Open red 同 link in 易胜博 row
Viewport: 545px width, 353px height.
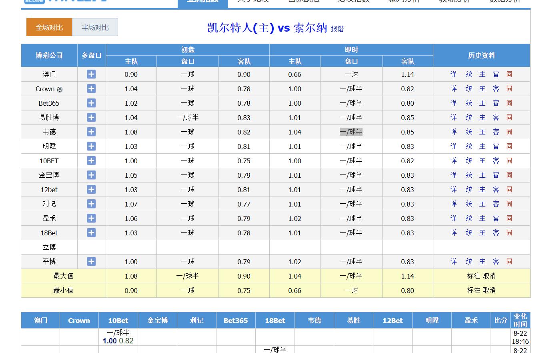click(x=509, y=117)
